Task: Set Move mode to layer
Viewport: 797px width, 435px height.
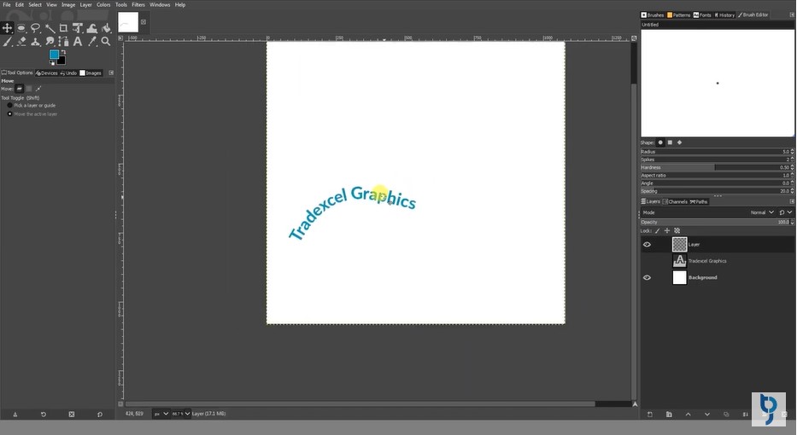Action: (20, 89)
